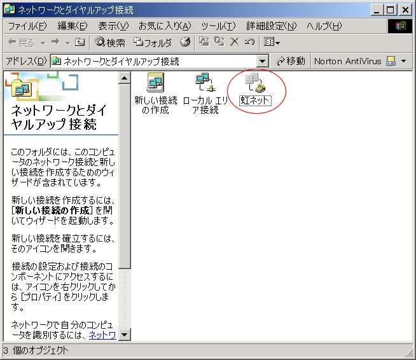
Task: Click the Norton AntiVirus toolbar label
Action: point(347,61)
